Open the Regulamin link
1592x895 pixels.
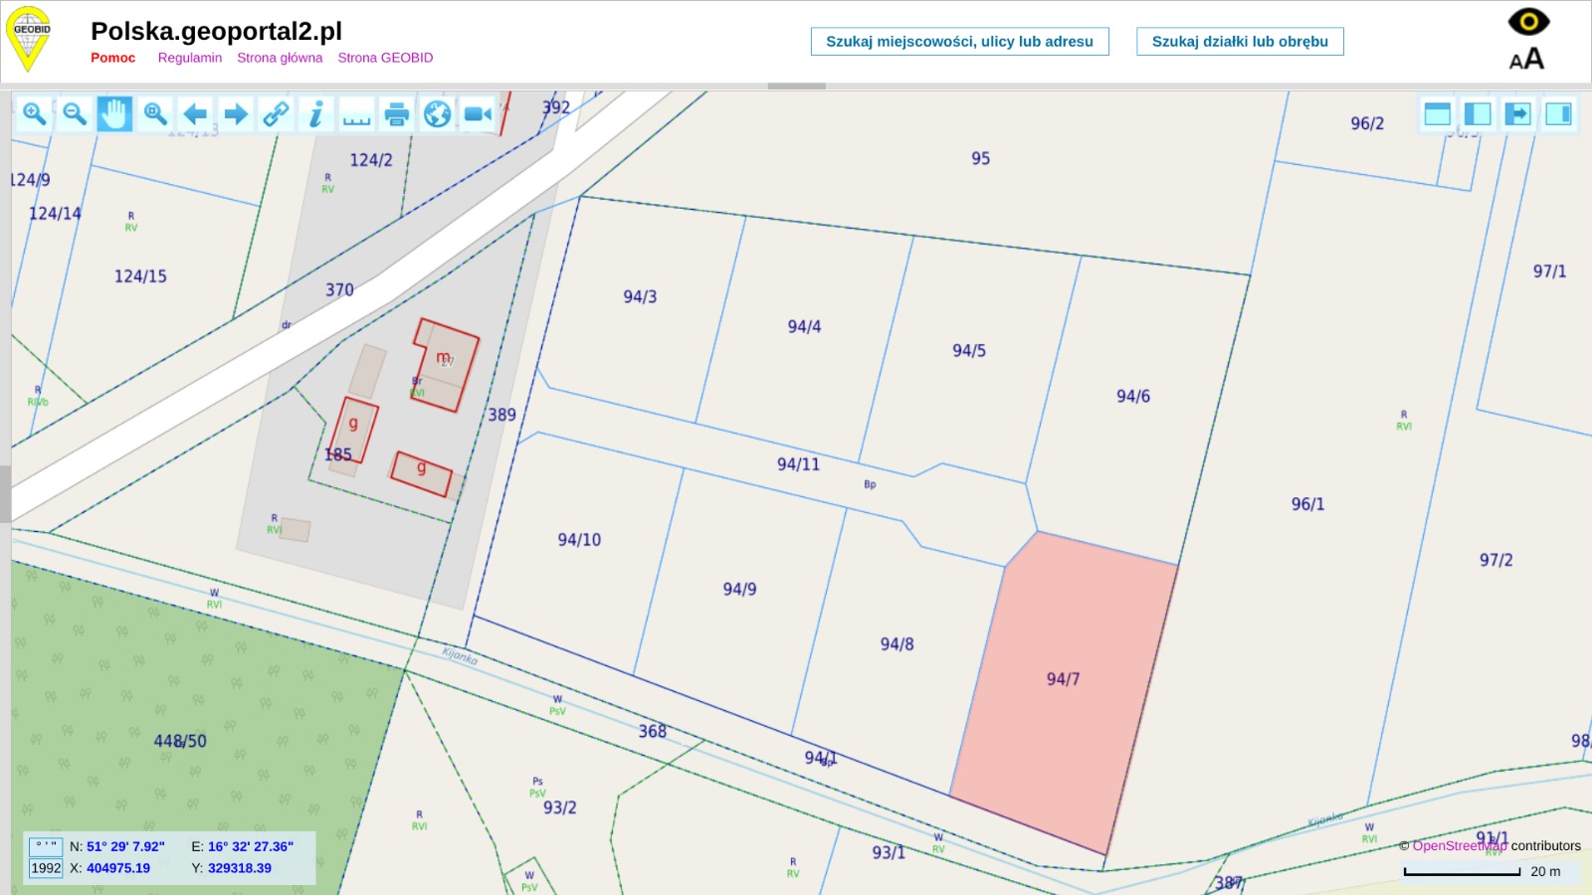click(189, 58)
